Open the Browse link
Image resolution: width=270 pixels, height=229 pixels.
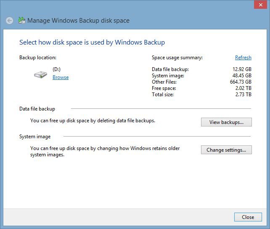coord(61,77)
